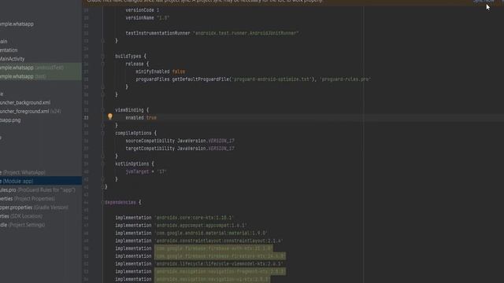The width and height of the screenshot is (504, 283).
Task: Click the androidx.appcompat implementation line
Action: (x=181, y=226)
